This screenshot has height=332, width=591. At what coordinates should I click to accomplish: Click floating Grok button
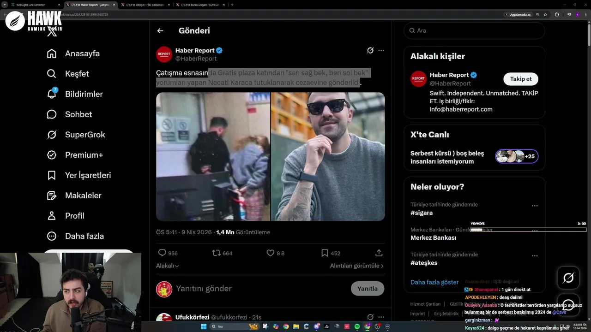click(568, 278)
